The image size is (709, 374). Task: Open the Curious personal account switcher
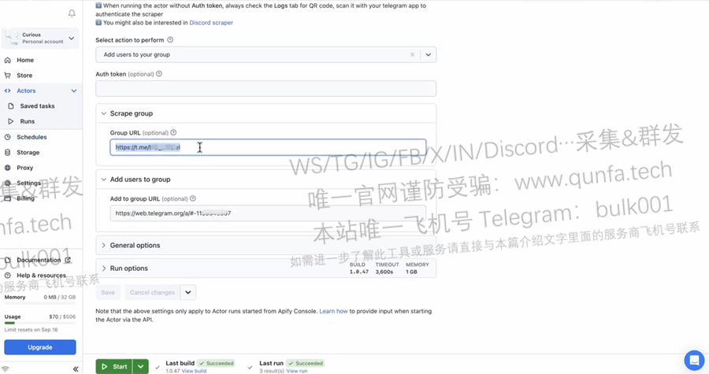(x=40, y=38)
